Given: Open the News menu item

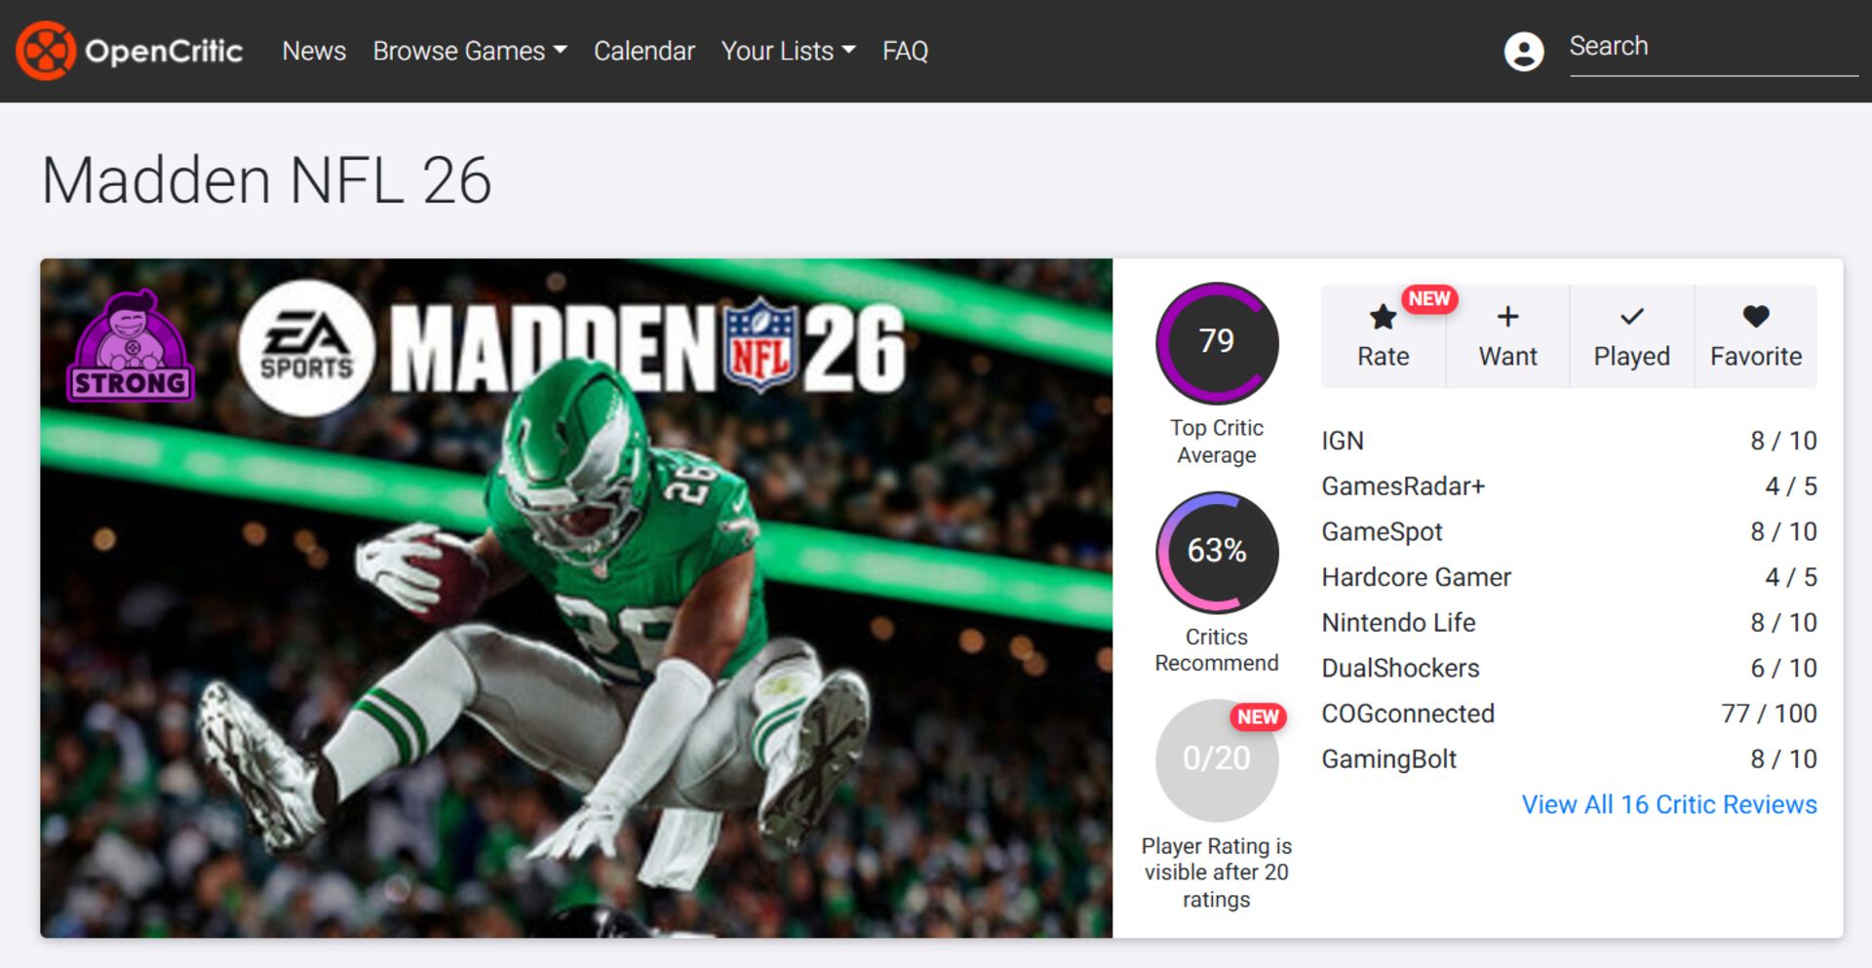Looking at the screenshot, I should click(314, 51).
